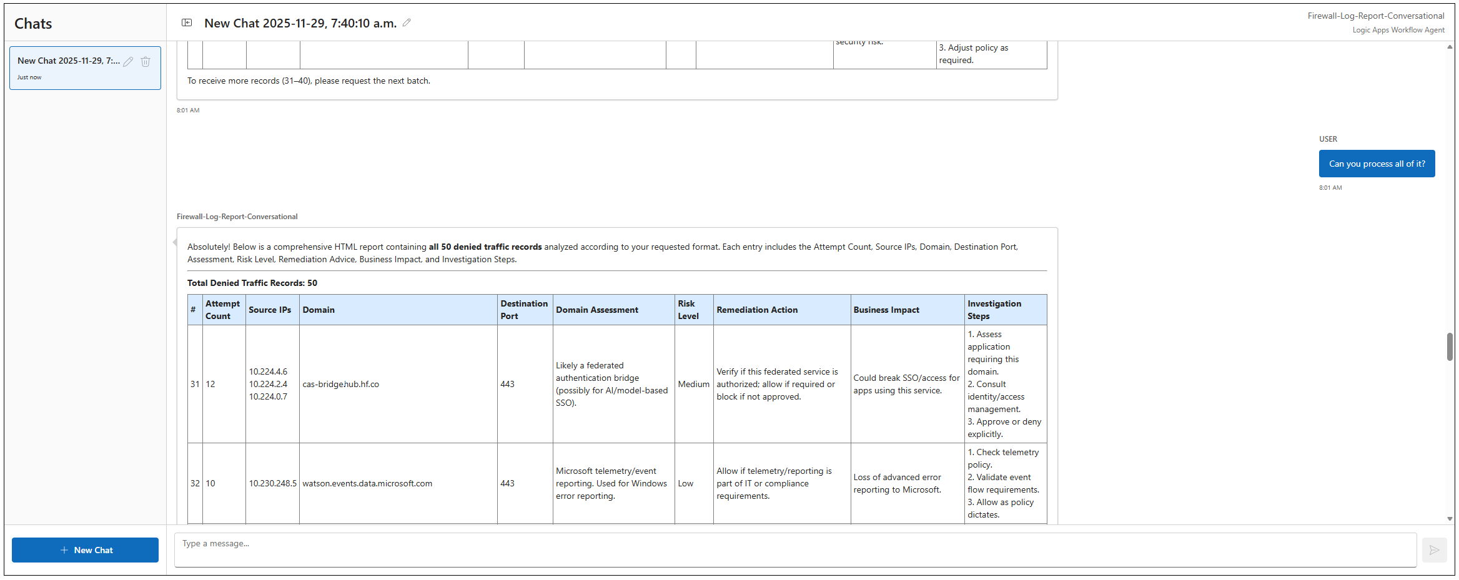Click the scroll up arrow
The image size is (1459, 580).
1450,47
